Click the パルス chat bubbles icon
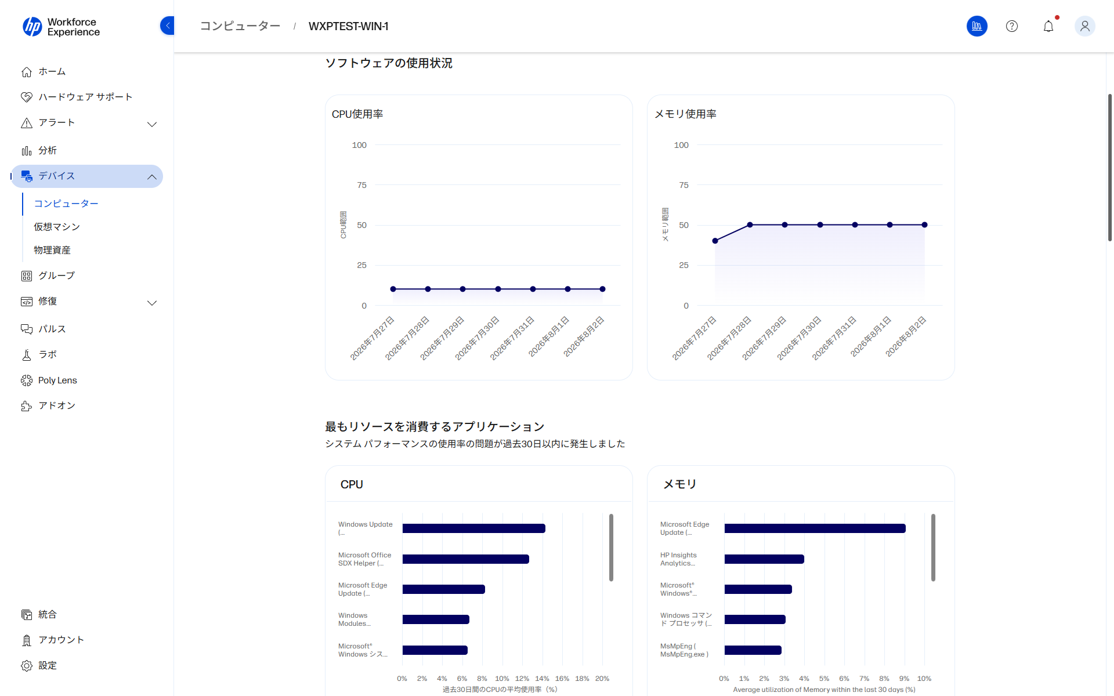Viewport: 1114px width, 696px height. coord(27,329)
